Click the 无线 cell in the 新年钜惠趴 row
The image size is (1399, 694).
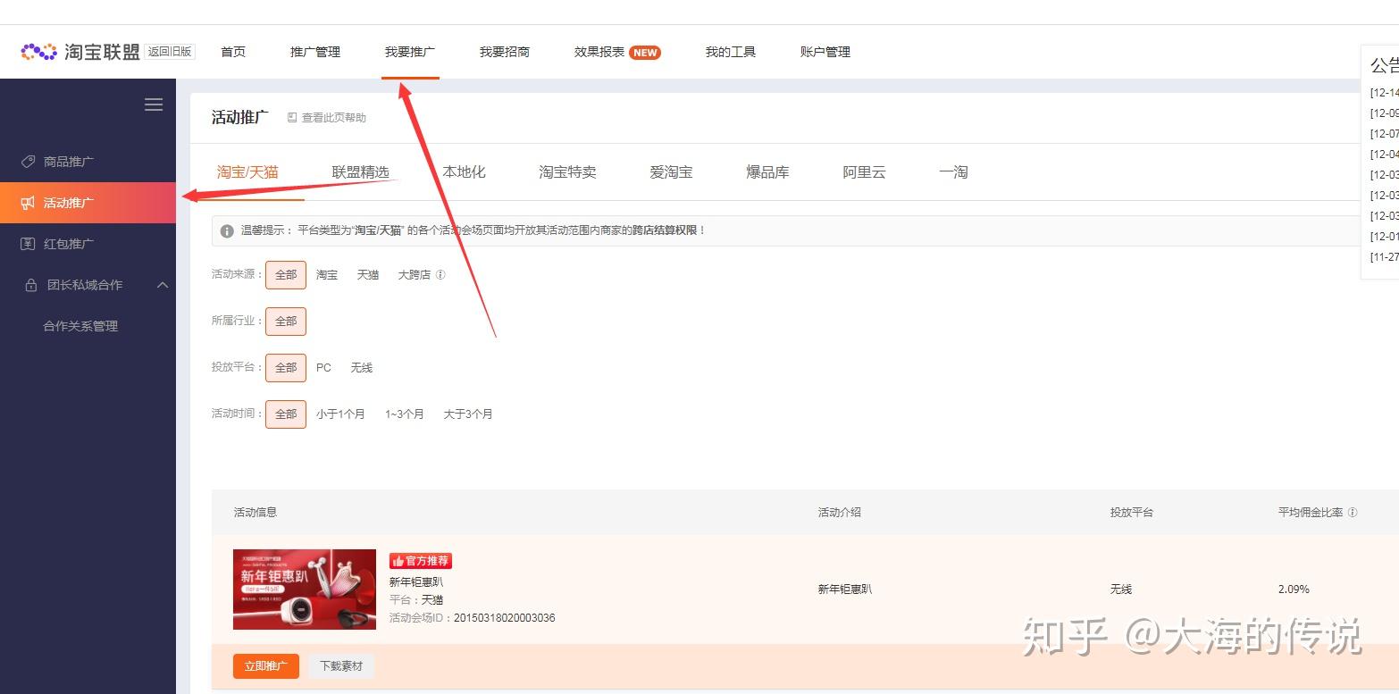pos(1121,589)
